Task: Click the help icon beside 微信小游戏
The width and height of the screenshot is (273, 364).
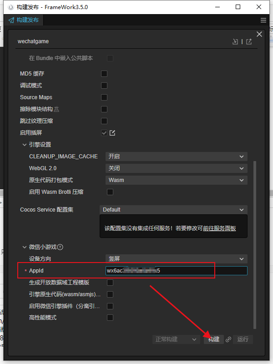Action: pyautogui.click(x=60, y=247)
